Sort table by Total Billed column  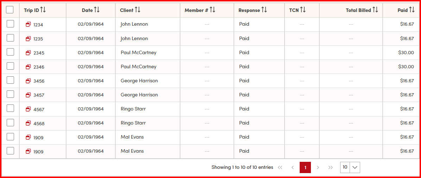click(375, 10)
